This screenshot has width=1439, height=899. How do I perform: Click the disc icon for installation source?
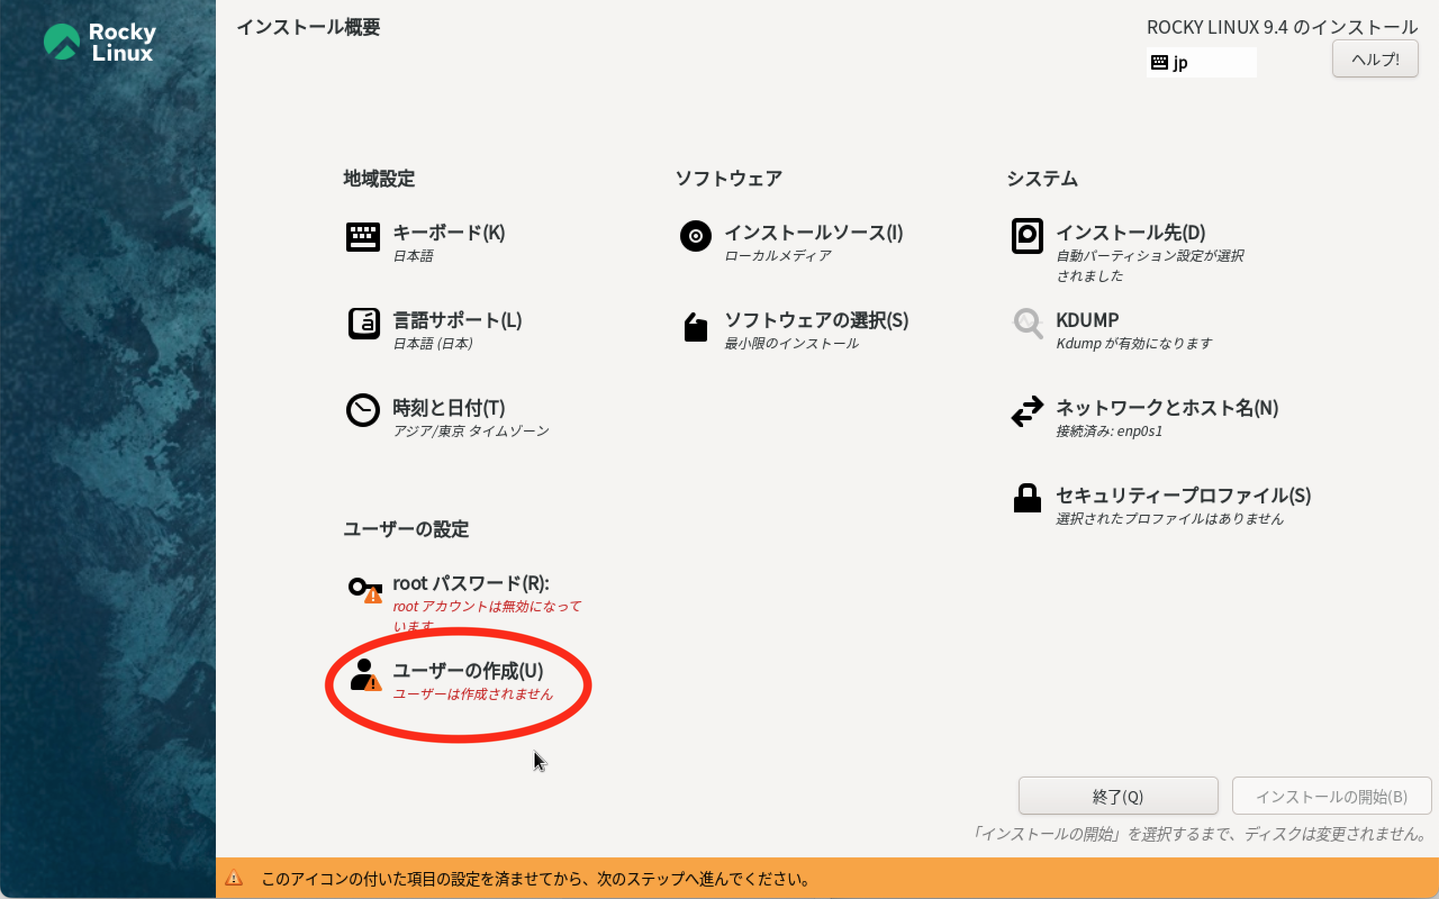[x=695, y=236]
